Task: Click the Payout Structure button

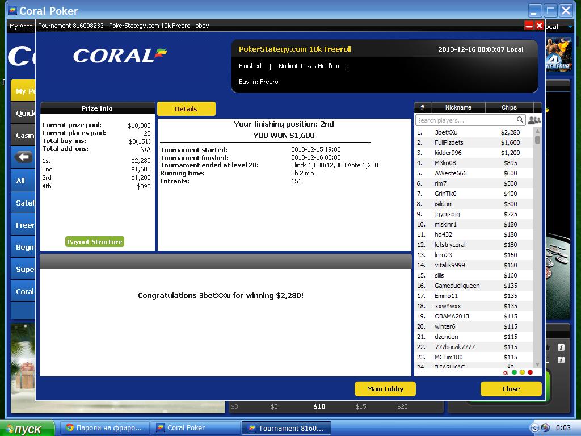Action: coord(95,242)
